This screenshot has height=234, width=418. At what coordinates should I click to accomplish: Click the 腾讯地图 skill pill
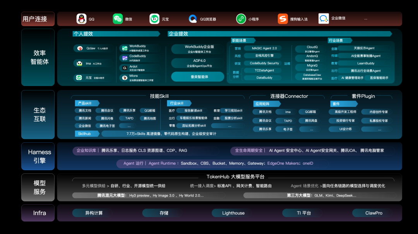click(x=149, y=118)
